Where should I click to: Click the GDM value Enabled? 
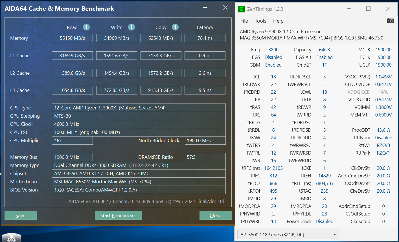pyautogui.click(x=273, y=65)
